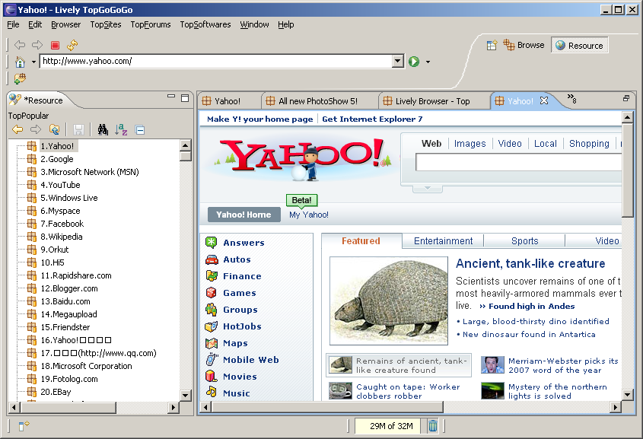Open the dropdown arrow next to Go button
This screenshot has width=643, height=439.
(x=428, y=62)
